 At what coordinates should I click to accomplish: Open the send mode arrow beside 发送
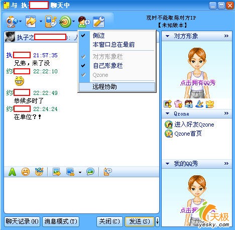157,221
